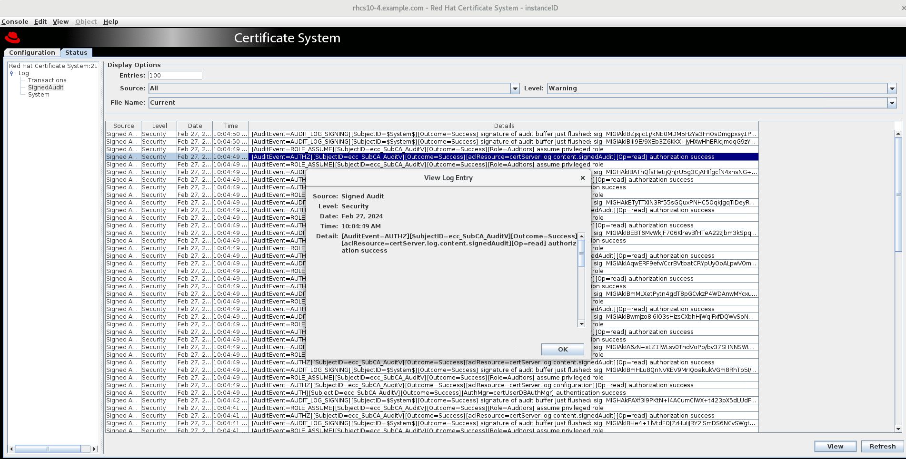Select Red Hat Certificate System root node
The image size is (906, 459).
point(53,66)
